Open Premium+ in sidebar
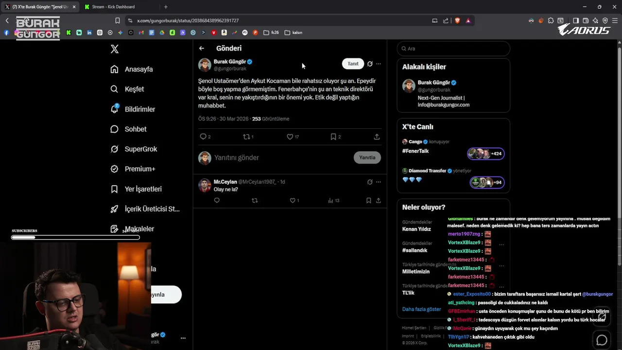Image resolution: width=622 pixels, height=350 pixels. pyautogui.click(x=133, y=169)
